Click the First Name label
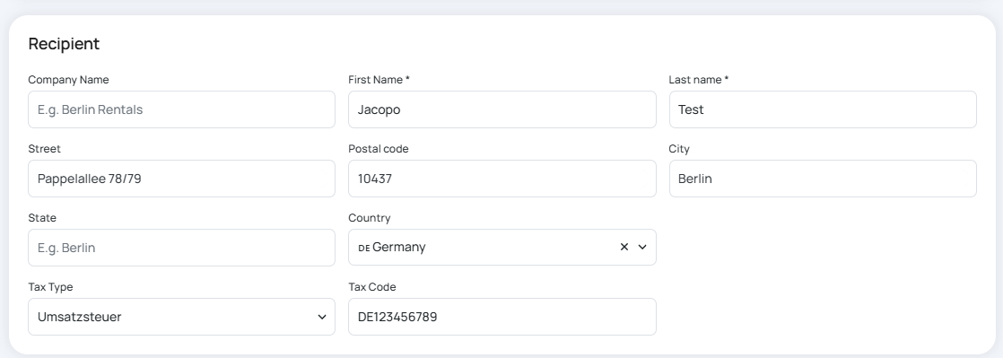Viewport: 1003px width, 358px height. point(379,80)
